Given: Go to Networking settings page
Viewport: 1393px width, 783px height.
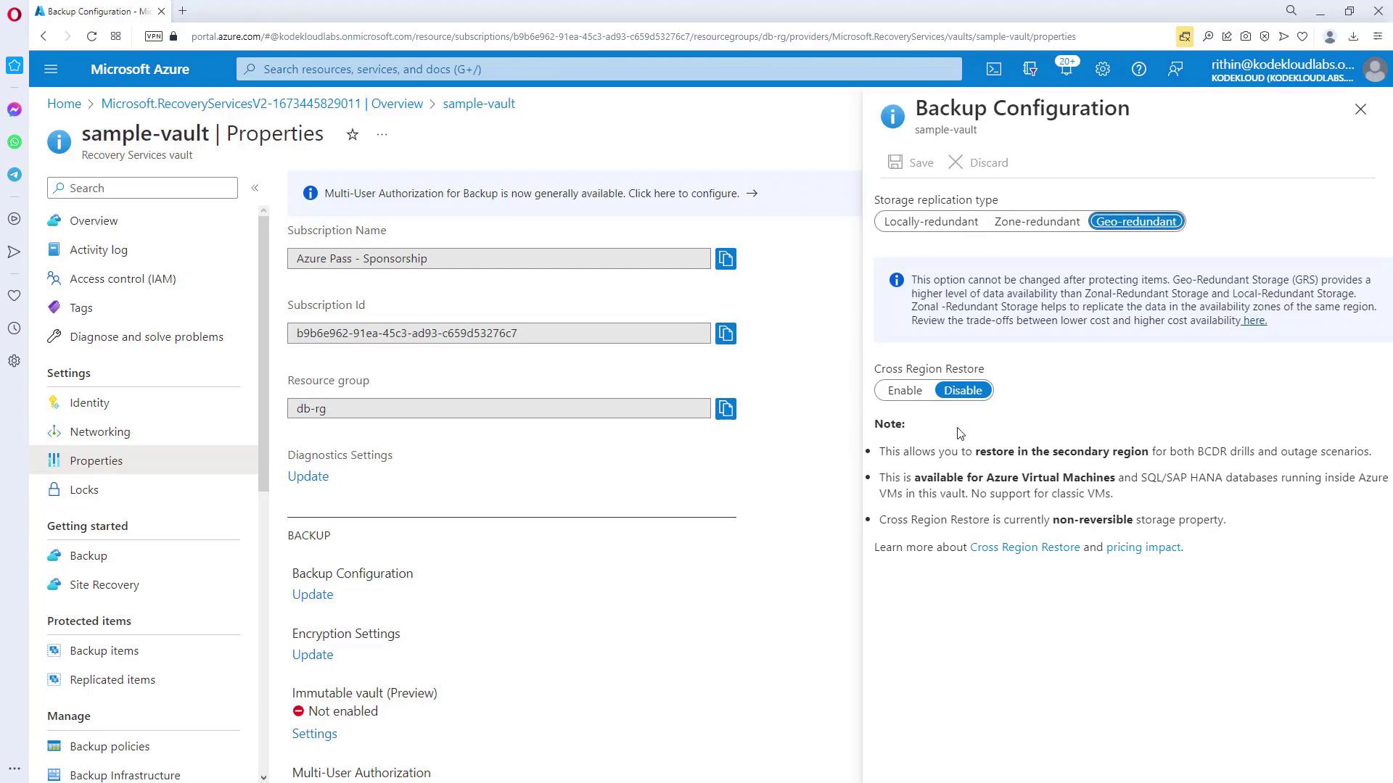Looking at the screenshot, I should coord(100,431).
